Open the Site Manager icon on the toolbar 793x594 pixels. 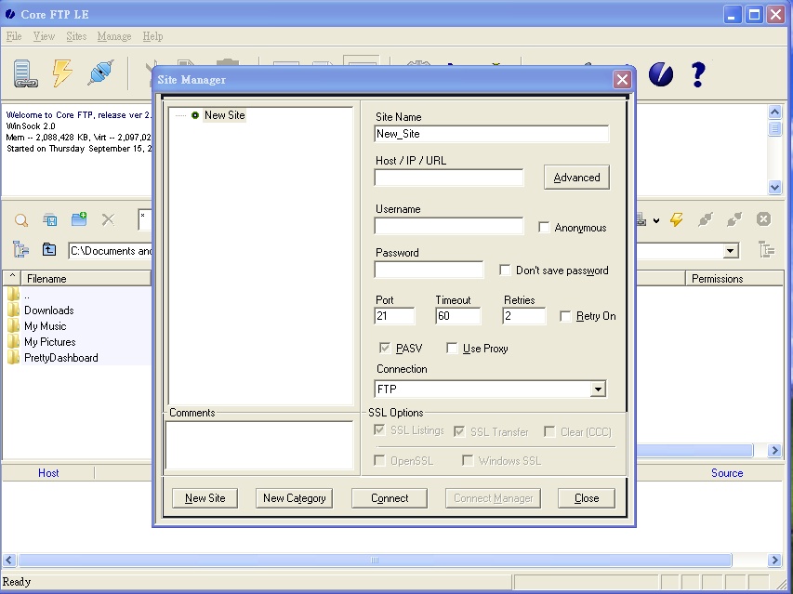[23, 73]
